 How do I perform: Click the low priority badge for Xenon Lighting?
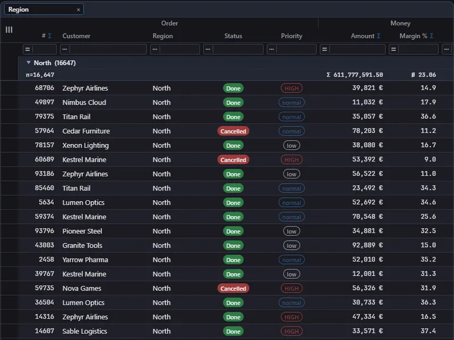click(292, 146)
